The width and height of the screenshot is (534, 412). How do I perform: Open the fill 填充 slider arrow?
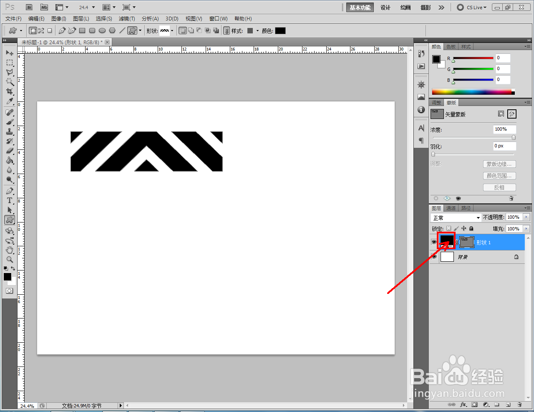[x=526, y=228]
